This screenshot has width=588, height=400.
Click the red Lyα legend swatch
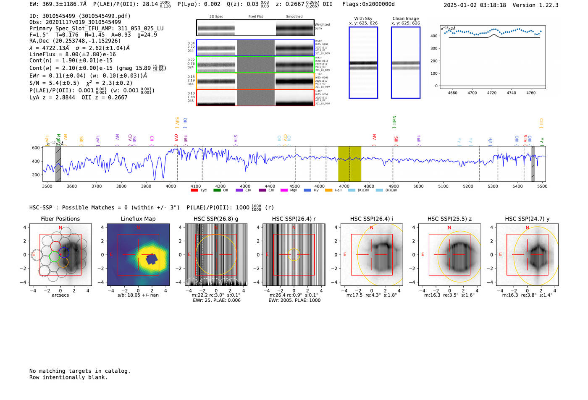coord(194,190)
